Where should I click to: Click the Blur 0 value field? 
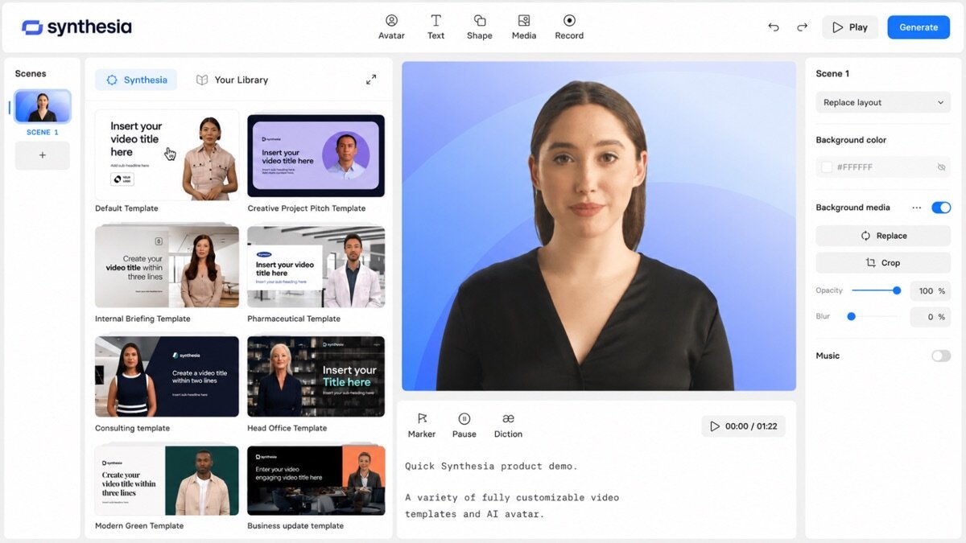pos(930,317)
